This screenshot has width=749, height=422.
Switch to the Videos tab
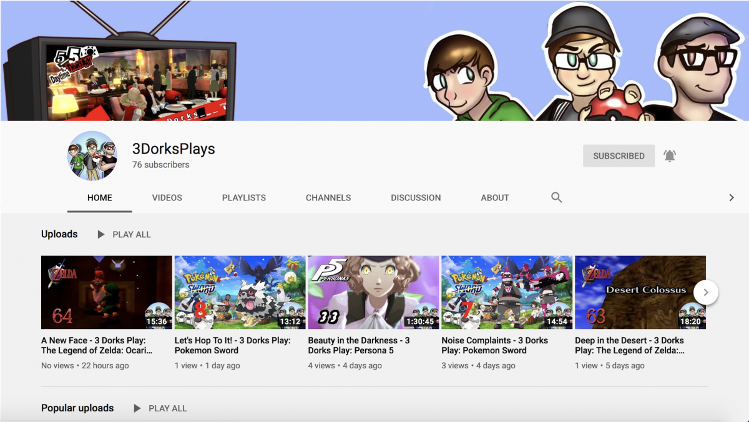click(x=167, y=197)
